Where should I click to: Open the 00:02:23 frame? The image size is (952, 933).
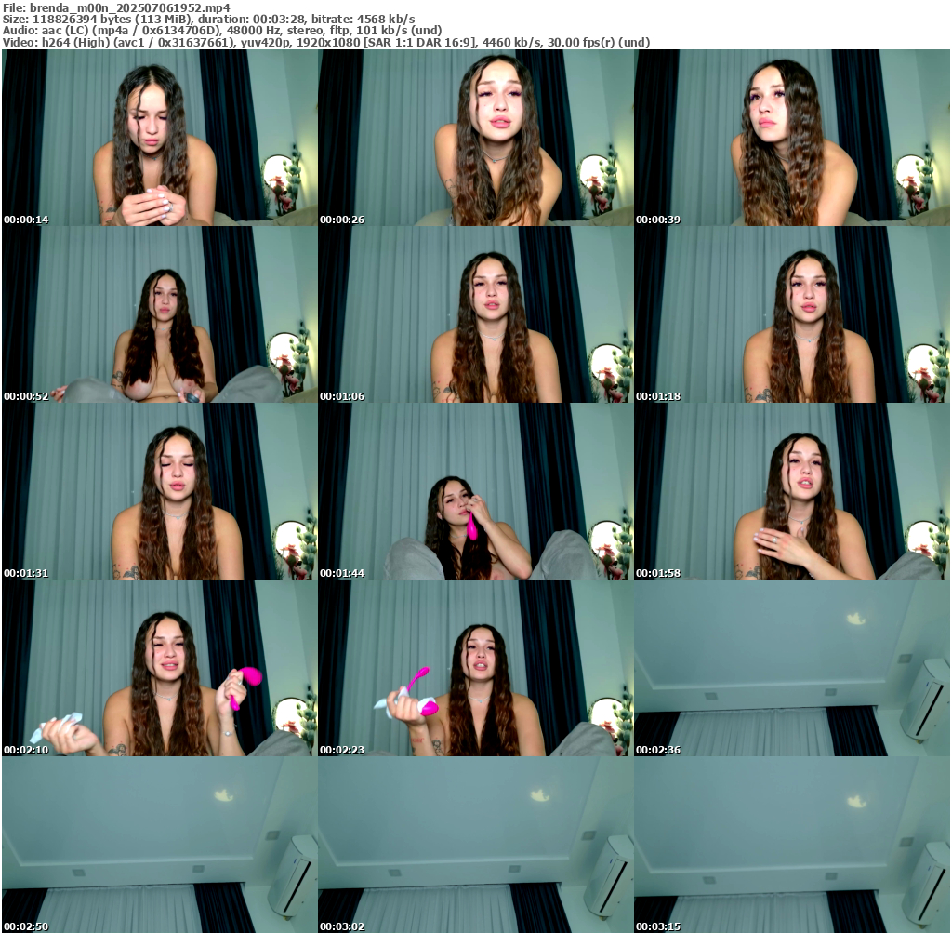click(475, 668)
